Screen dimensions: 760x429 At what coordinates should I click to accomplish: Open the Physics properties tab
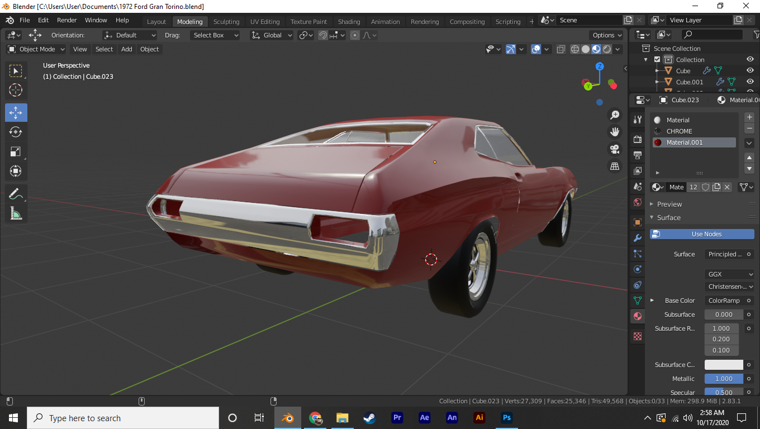pos(638,269)
